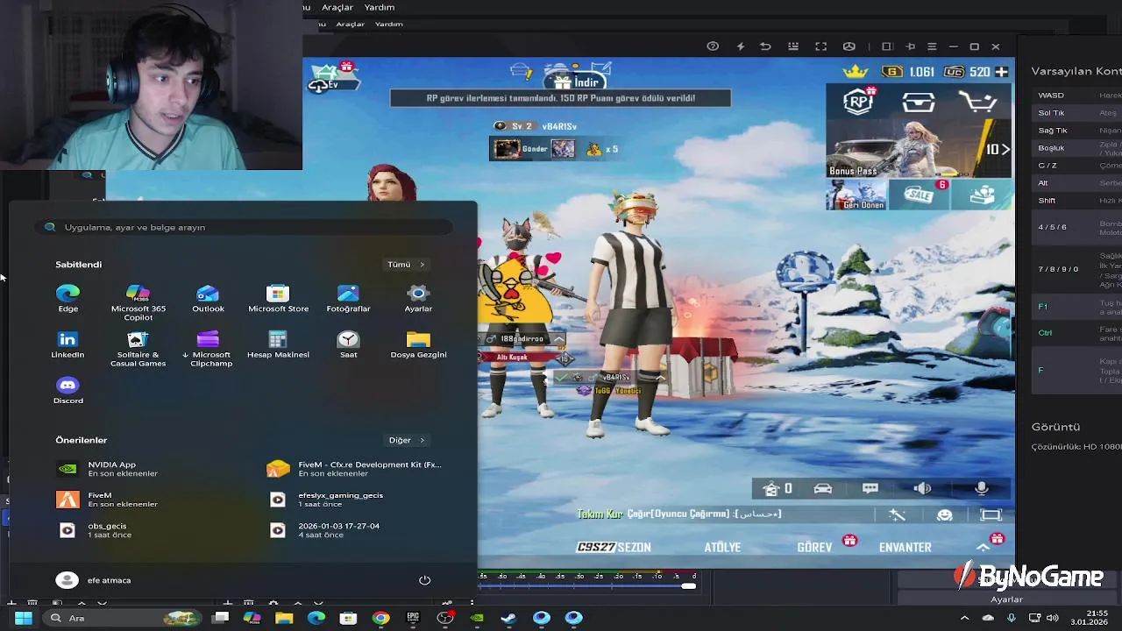Open the GÖREV tab

pos(814,547)
